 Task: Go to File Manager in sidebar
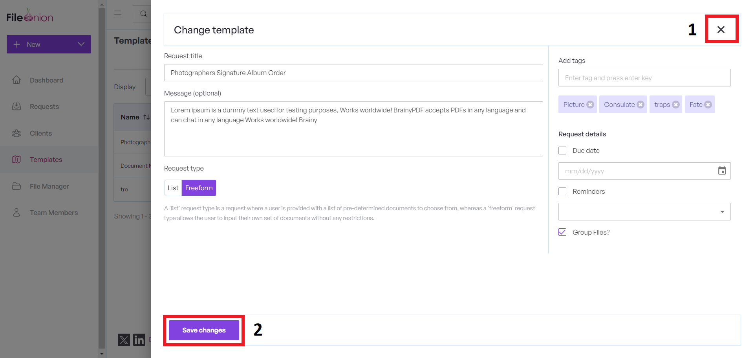(x=49, y=186)
